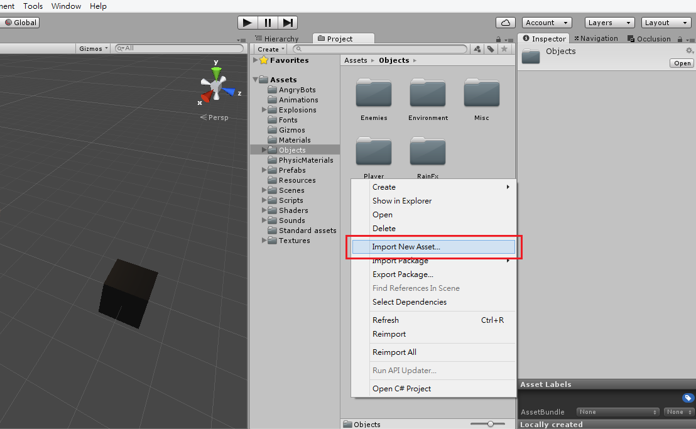This screenshot has height=429, width=696.
Task: Click the Open button in Inspector
Action: (681, 63)
